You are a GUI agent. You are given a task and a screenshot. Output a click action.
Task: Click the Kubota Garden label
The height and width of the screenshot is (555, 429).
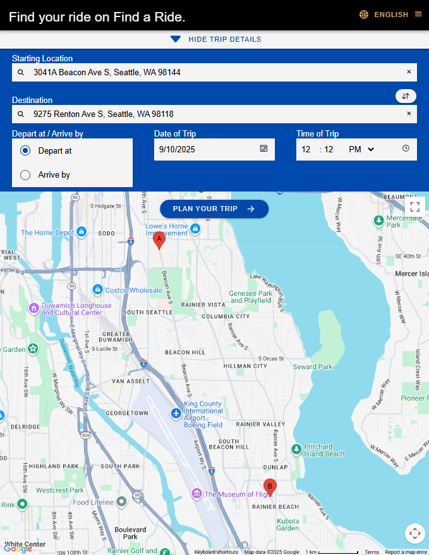click(288, 525)
